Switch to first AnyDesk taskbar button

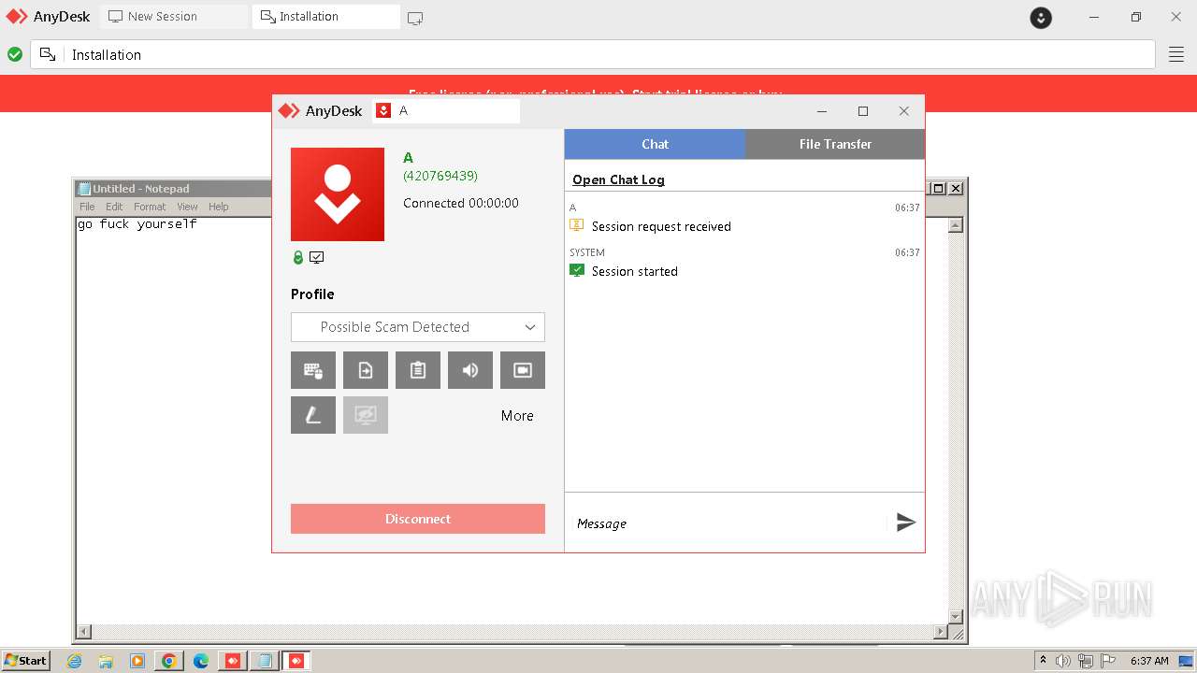[233, 661]
